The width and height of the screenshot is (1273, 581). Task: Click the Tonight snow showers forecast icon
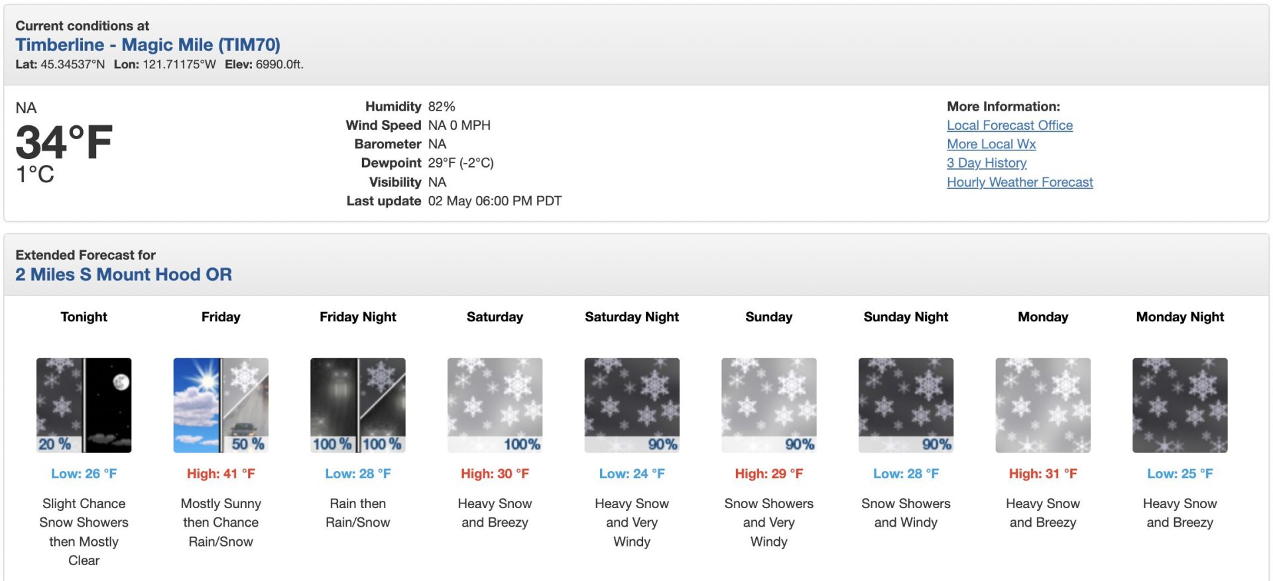pos(84,405)
